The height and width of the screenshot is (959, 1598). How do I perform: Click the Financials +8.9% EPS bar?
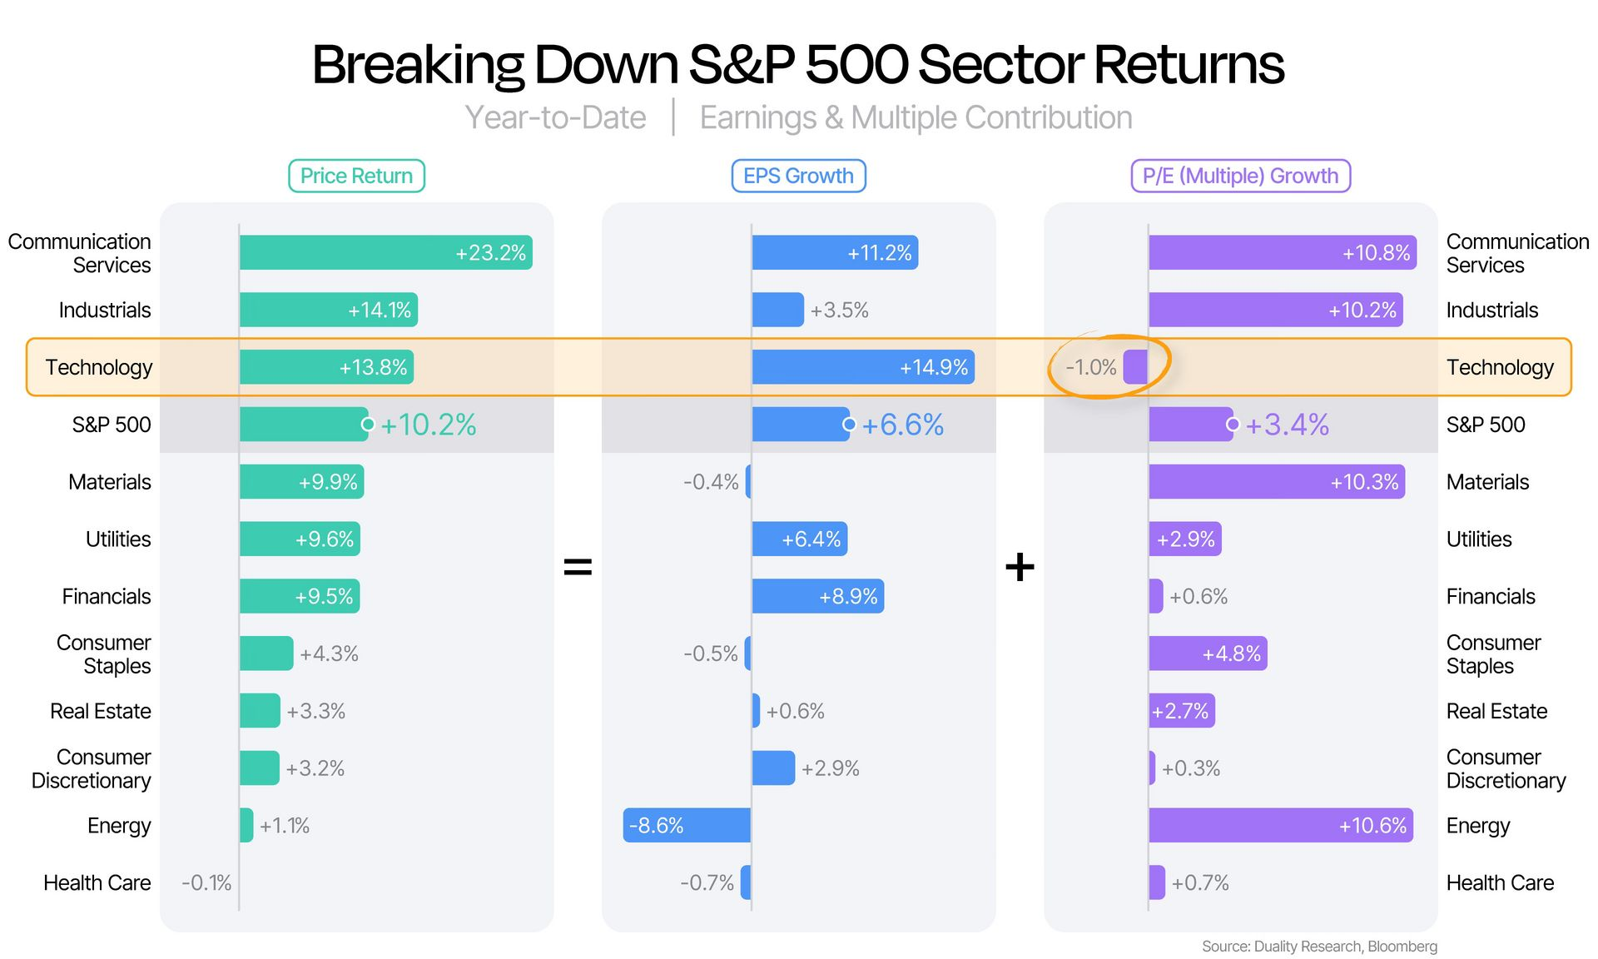(x=817, y=596)
